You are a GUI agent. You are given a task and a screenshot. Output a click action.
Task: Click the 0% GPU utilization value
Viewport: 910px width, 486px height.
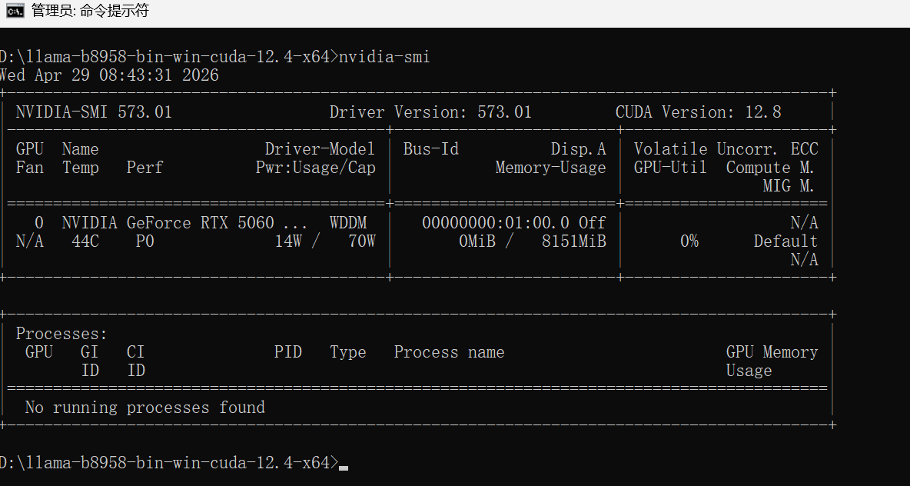tap(689, 241)
